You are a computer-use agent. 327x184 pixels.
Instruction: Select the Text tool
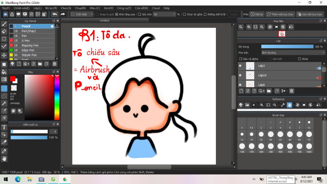[4, 127]
